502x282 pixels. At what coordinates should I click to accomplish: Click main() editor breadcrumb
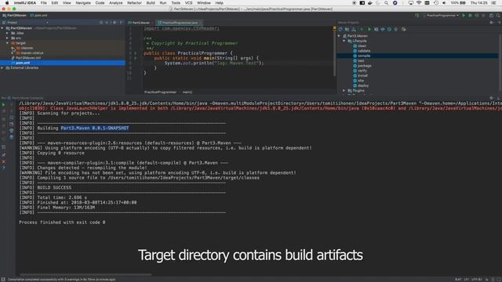[x=187, y=92]
